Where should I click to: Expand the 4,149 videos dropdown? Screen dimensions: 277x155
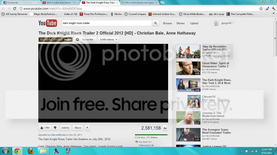[109, 40]
